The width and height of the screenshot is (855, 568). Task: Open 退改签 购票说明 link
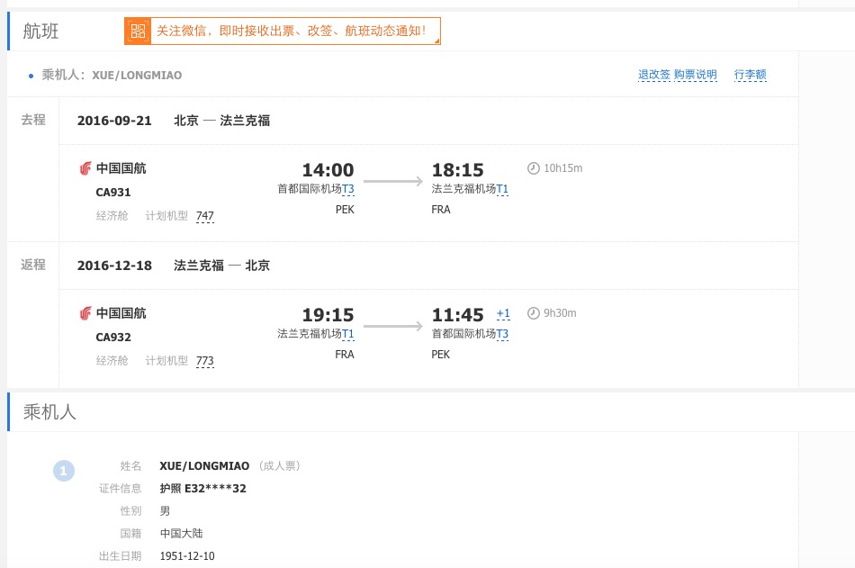pyautogui.click(x=677, y=75)
